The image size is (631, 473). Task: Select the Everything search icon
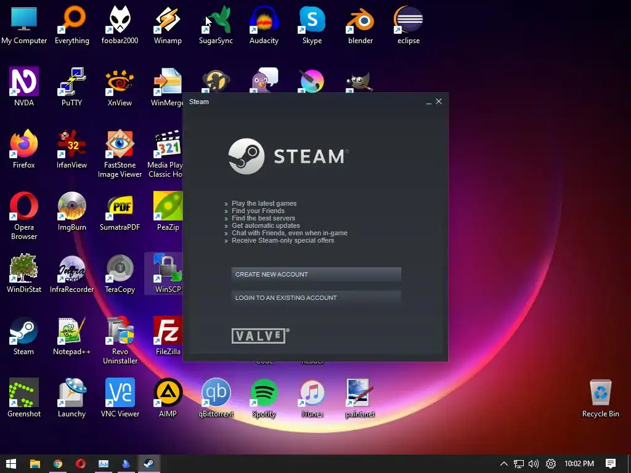(71, 25)
